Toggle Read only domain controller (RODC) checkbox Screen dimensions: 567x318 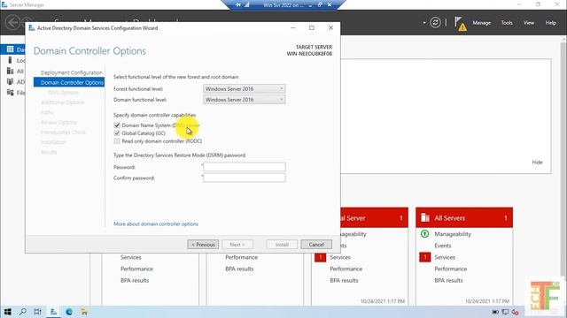(x=117, y=141)
